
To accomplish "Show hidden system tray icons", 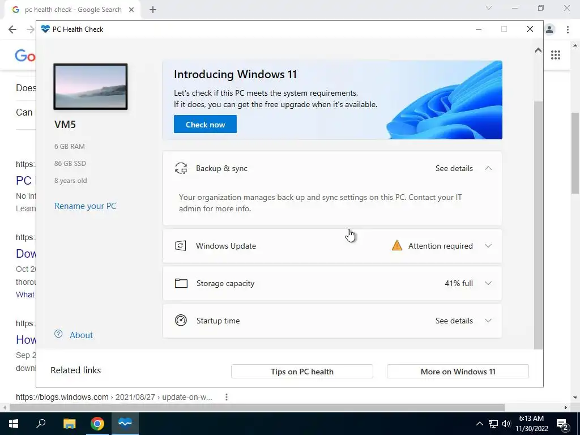I will [x=479, y=424].
